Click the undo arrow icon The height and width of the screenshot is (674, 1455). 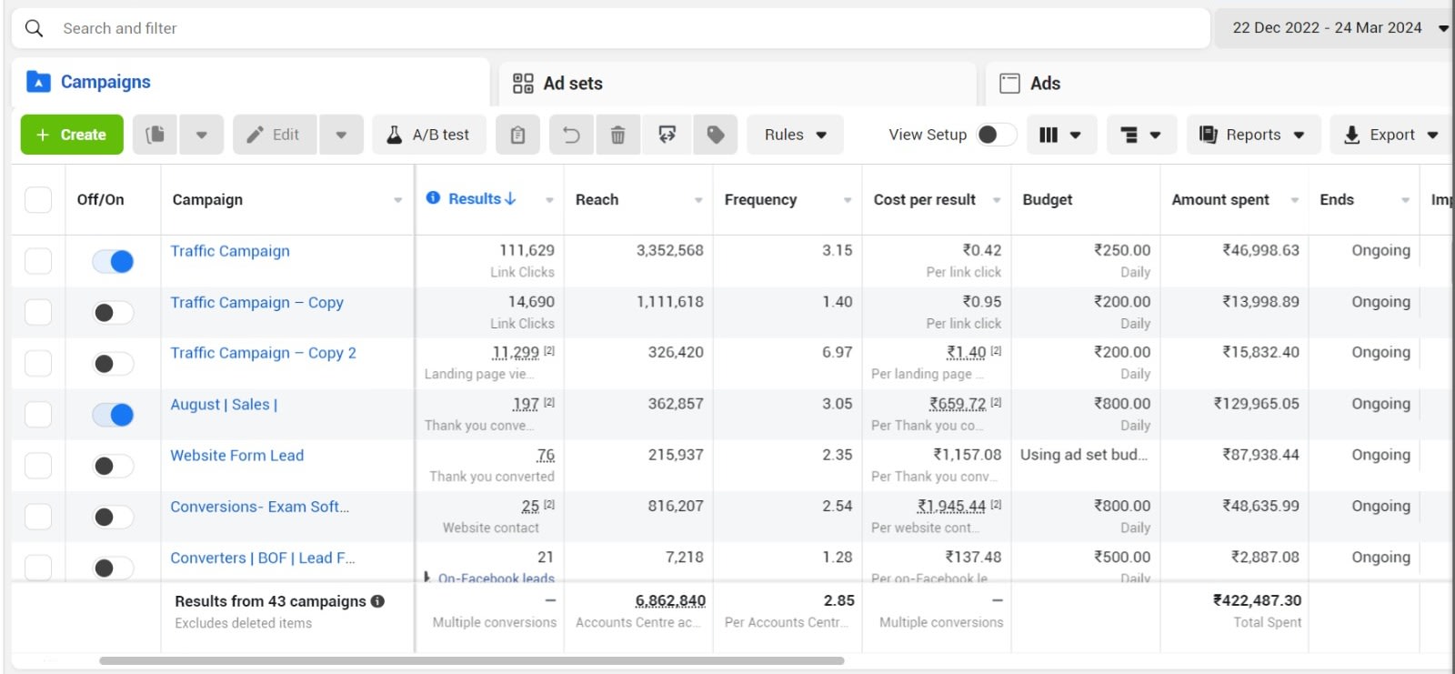click(x=571, y=135)
